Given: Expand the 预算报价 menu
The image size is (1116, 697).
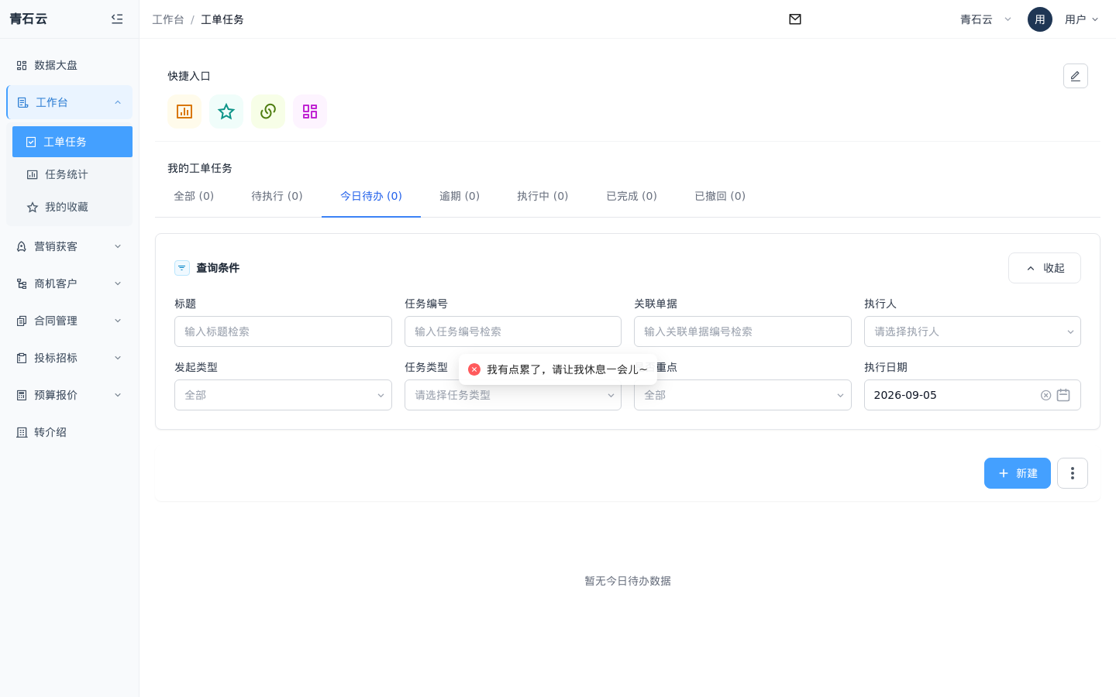Looking at the screenshot, I should pos(70,395).
